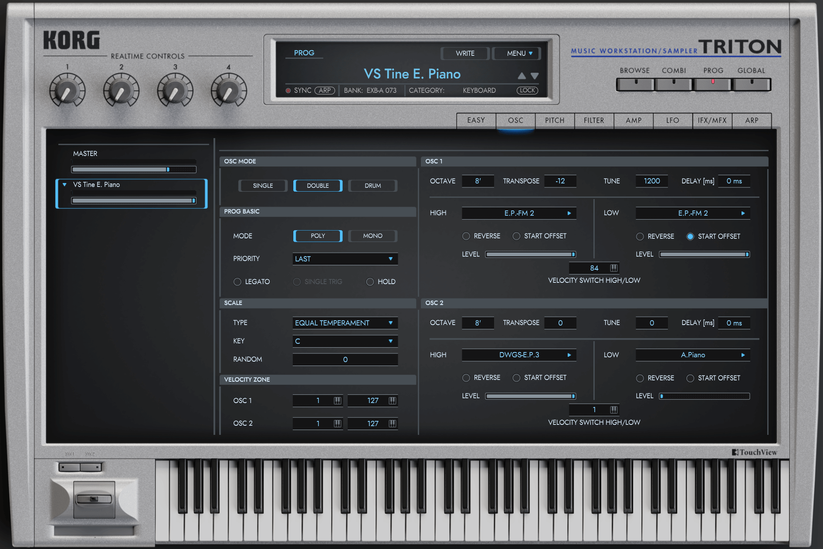Toggle the ARP button in display
This screenshot has height=549, width=823.
tap(325, 91)
